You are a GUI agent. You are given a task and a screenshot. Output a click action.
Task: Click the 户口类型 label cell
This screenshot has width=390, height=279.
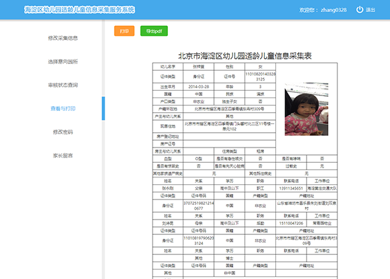pos(167,101)
